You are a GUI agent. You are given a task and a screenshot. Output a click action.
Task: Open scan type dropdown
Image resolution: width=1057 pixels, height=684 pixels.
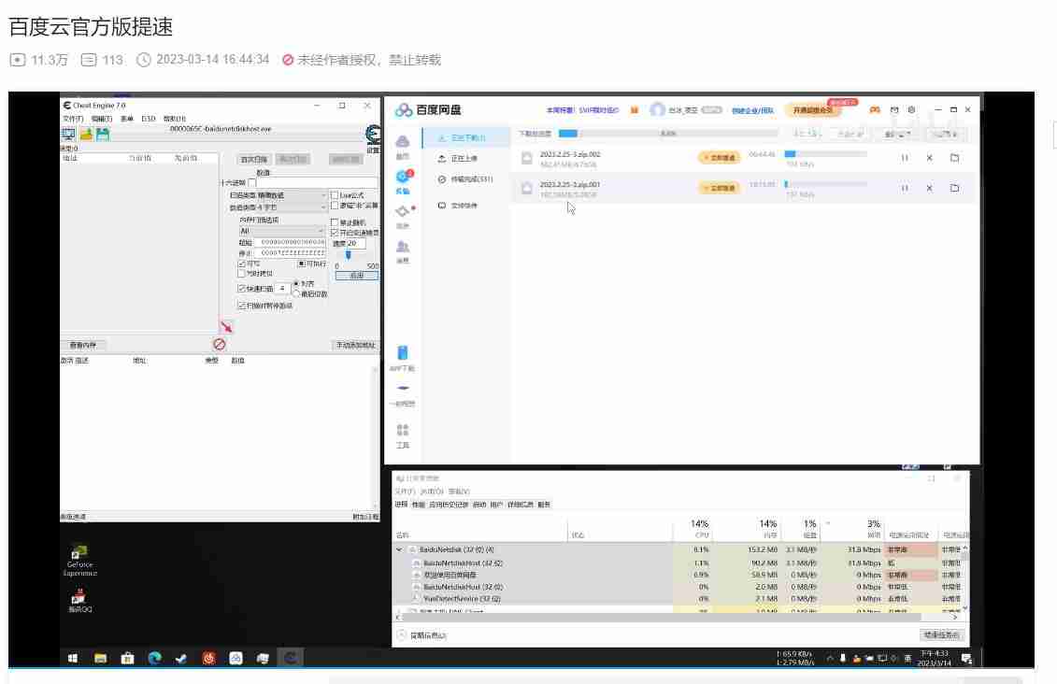(x=278, y=195)
